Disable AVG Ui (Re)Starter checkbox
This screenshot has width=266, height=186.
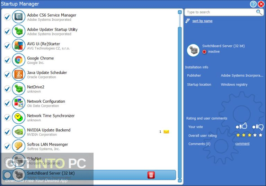pos(7,46)
